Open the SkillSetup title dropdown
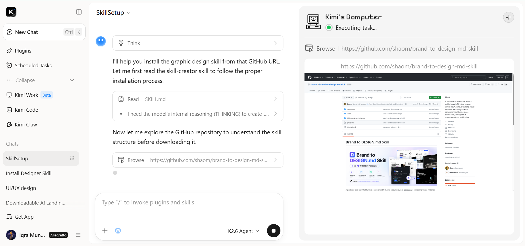This screenshot has height=246, width=525. pos(113,13)
